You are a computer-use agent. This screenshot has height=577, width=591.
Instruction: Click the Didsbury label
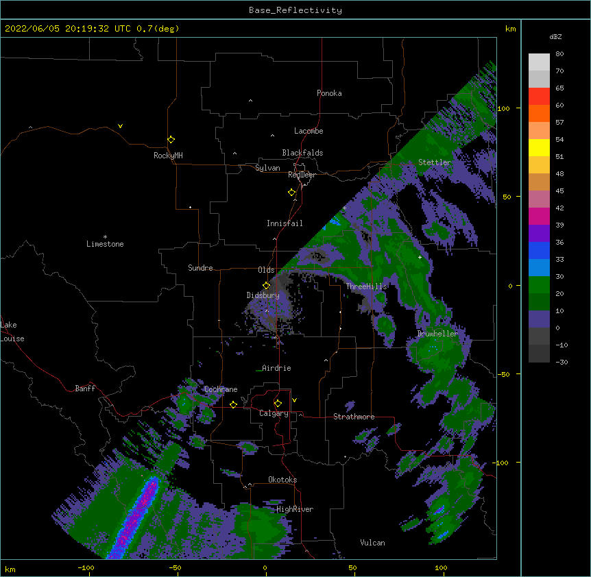click(x=263, y=295)
